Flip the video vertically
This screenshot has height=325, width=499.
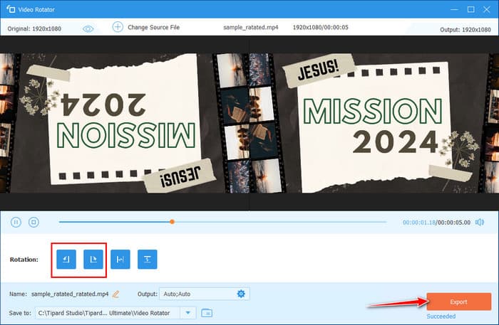pos(148,260)
